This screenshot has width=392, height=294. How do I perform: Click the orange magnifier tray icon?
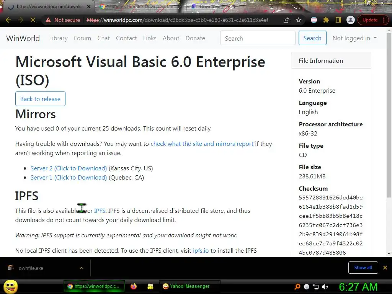tap(297, 287)
